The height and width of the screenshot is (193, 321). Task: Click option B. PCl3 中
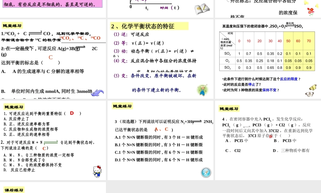coord(285,141)
